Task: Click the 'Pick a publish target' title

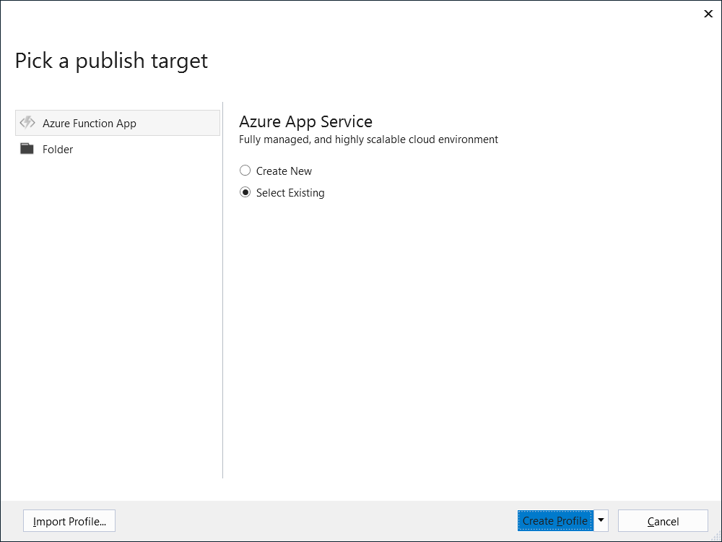Action: click(111, 61)
